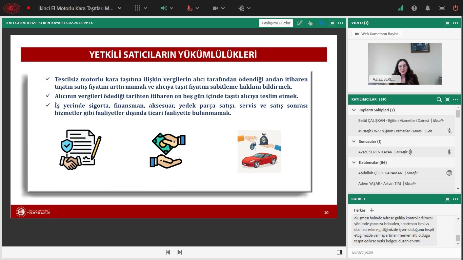Search participants with the magnifier icon

439,100
